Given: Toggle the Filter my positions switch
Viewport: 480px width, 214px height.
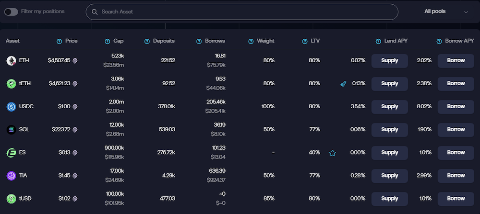Looking at the screenshot, I should pyautogui.click(x=11, y=12).
